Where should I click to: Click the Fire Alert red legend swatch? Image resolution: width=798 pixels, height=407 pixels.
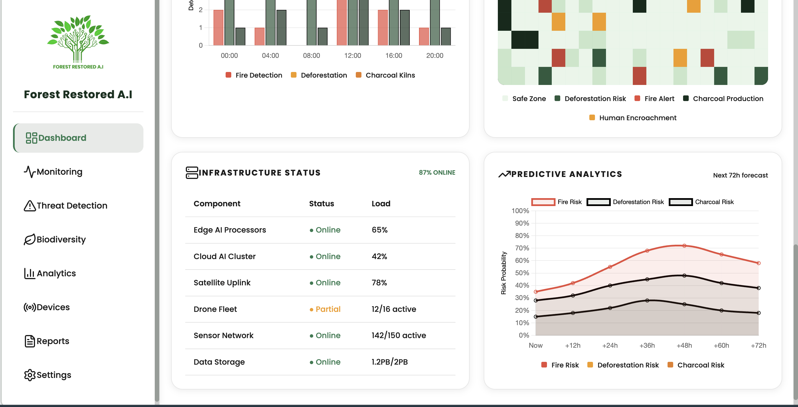click(637, 99)
